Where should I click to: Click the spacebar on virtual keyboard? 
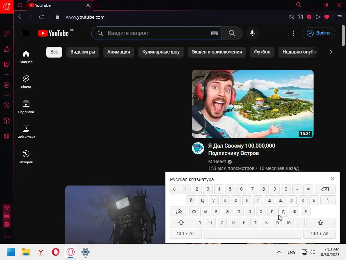[x=252, y=234]
